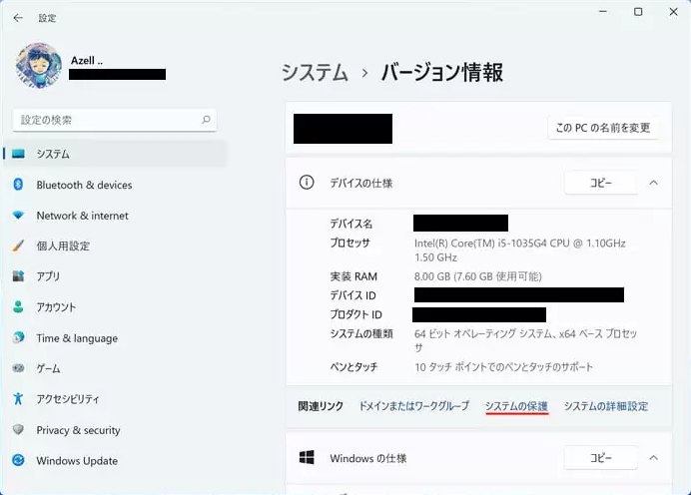691x495 pixels.
Task: Copy device specs with コピー button
Action: [601, 183]
